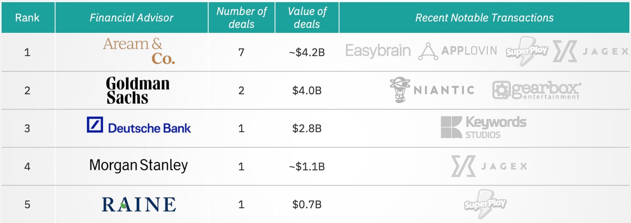Select SuperPlay logo in Raine row
The height and width of the screenshot is (223, 631).
[x=485, y=204]
